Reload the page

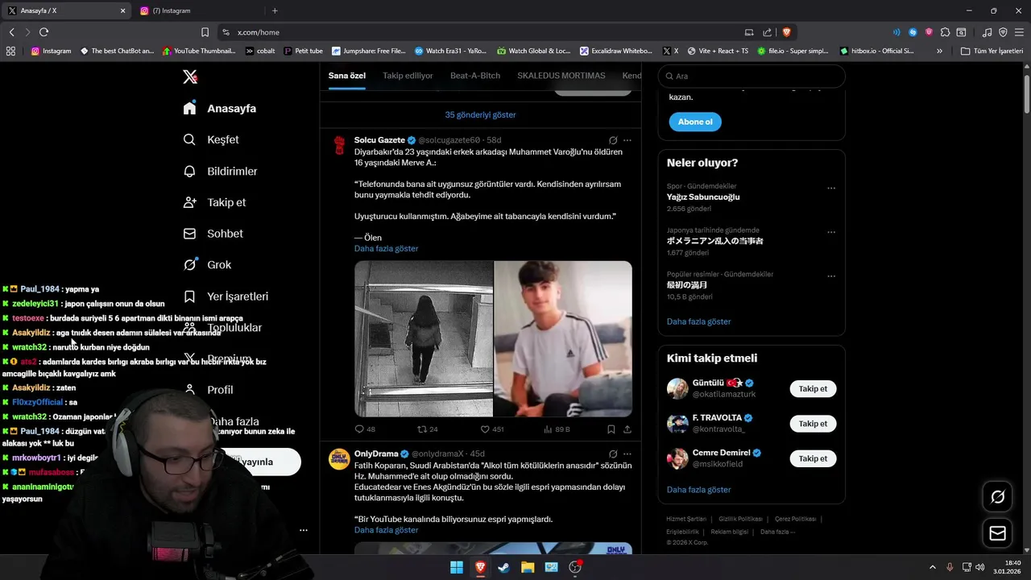(43, 32)
